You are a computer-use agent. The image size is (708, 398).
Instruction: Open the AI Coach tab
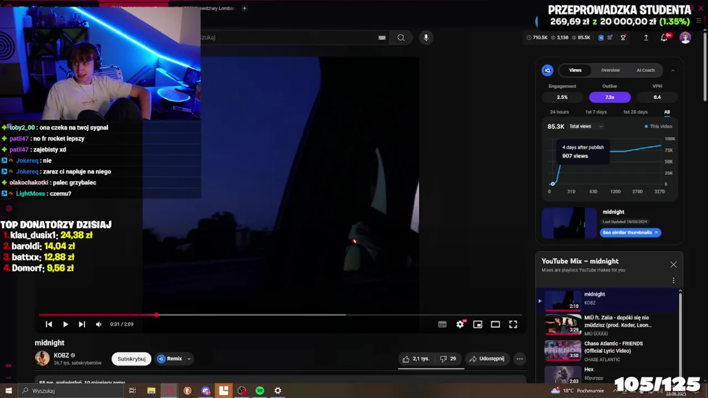point(645,70)
